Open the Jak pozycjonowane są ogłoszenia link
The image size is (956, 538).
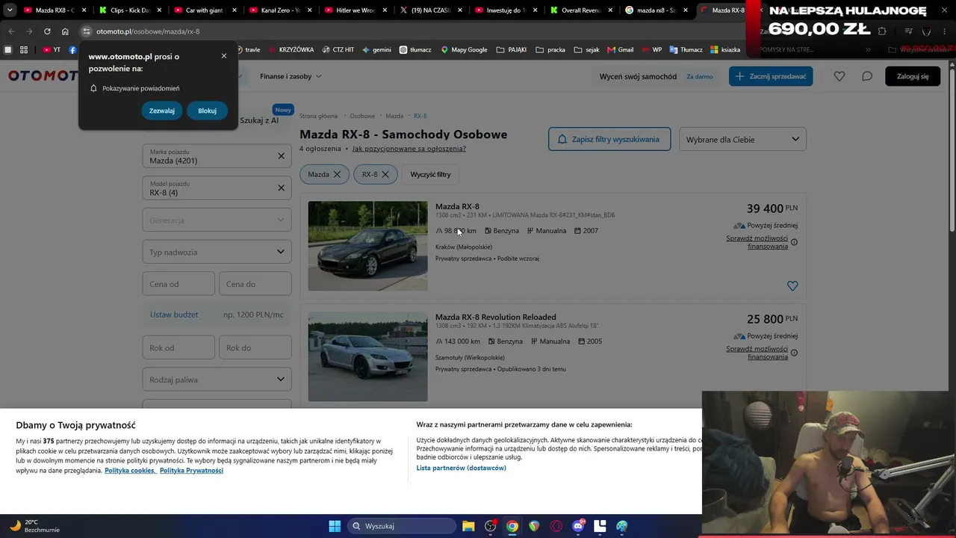(409, 149)
